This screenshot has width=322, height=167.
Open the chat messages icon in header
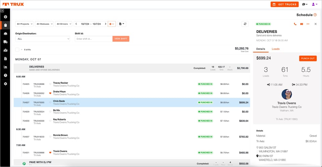[x=305, y=4]
